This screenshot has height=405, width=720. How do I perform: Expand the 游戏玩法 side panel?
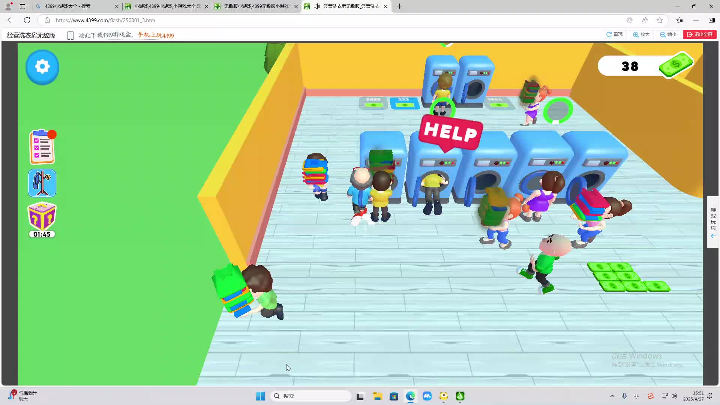coord(713,222)
